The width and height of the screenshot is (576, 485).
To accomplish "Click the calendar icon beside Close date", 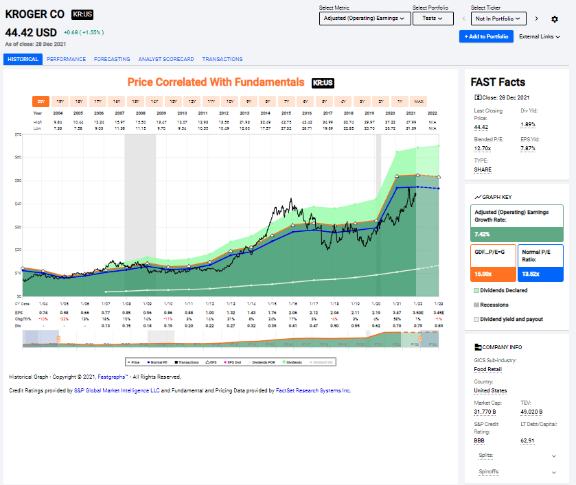I will coord(478,97).
